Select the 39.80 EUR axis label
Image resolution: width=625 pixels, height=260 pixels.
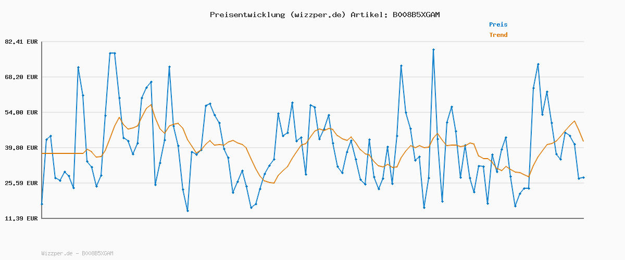coord(21,148)
